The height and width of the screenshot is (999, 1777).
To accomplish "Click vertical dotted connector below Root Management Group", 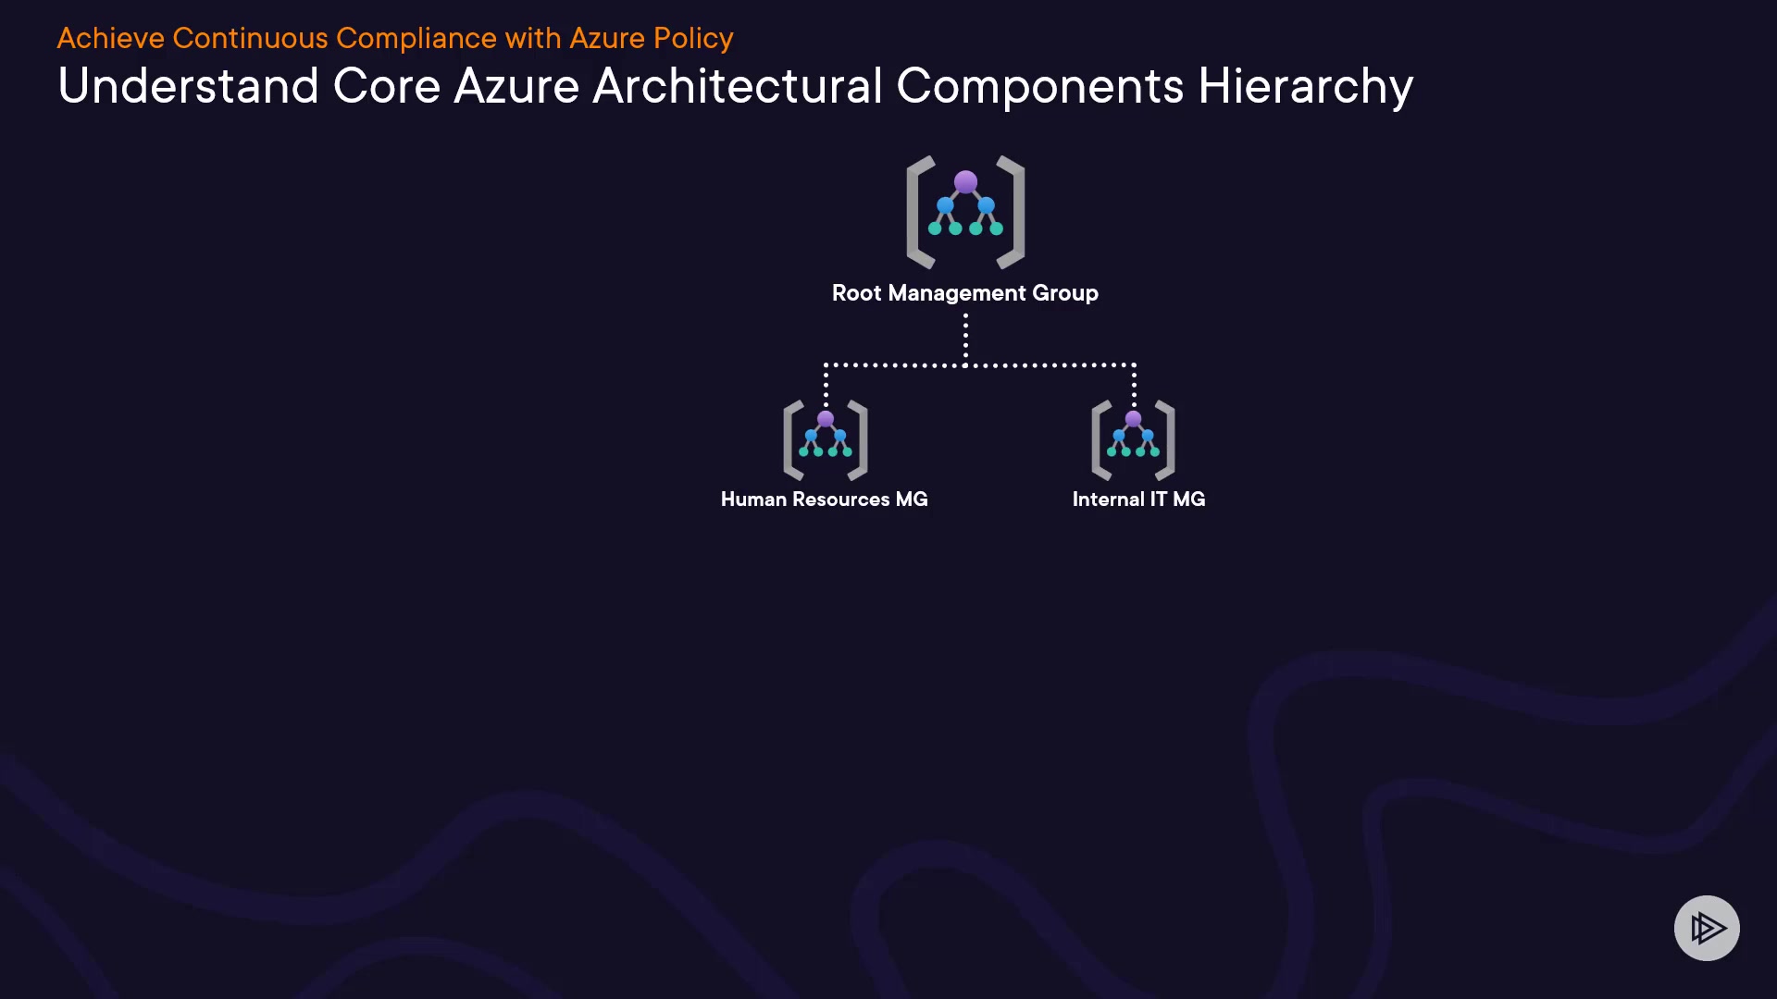I will pyautogui.click(x=965, y=338).
